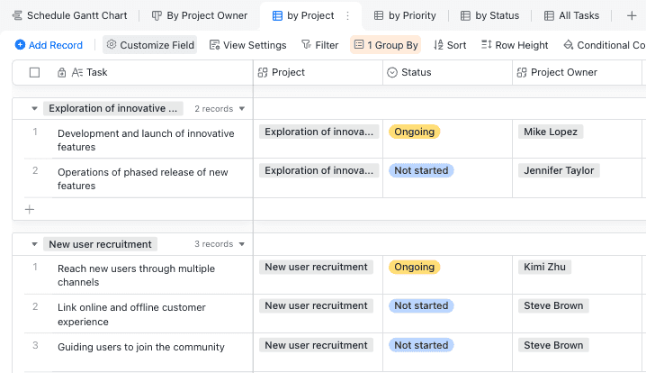Click the View Settings icon
Viewport: 646px width, 373px height.
pos(215,45)
